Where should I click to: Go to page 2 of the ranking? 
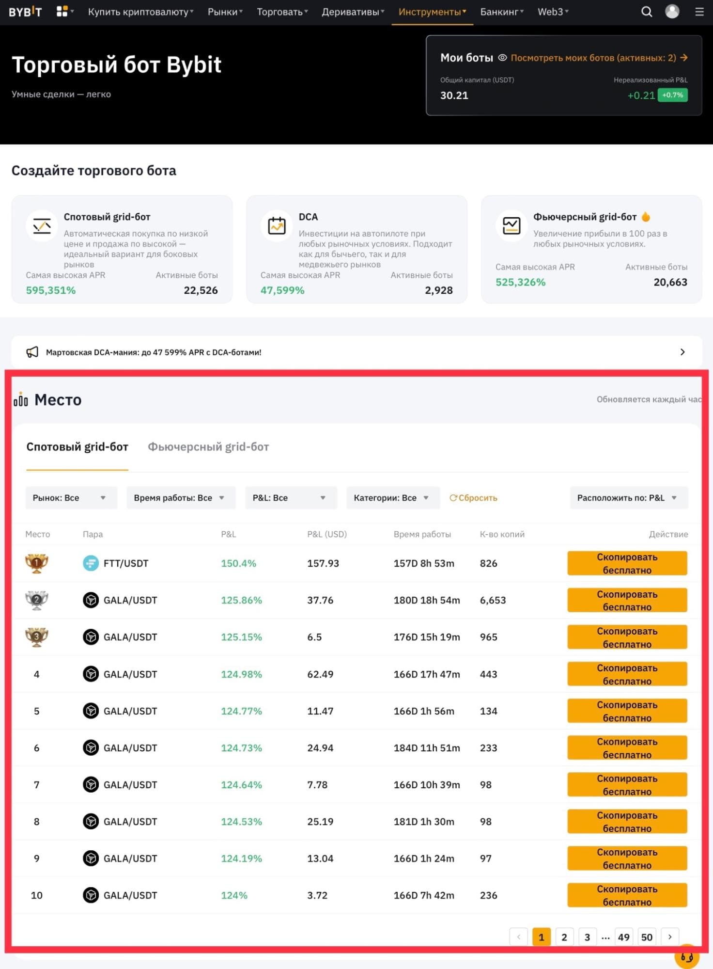564,937
